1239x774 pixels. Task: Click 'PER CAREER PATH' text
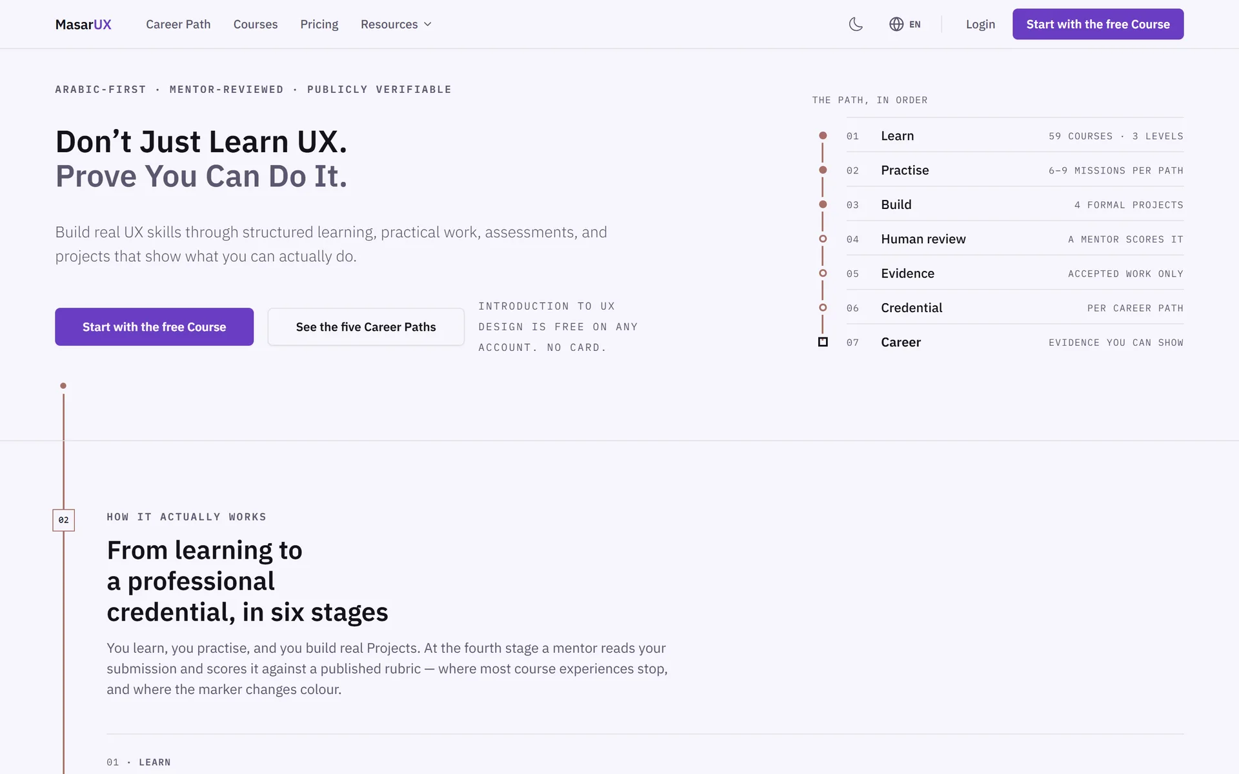[x=1135, y=308]
